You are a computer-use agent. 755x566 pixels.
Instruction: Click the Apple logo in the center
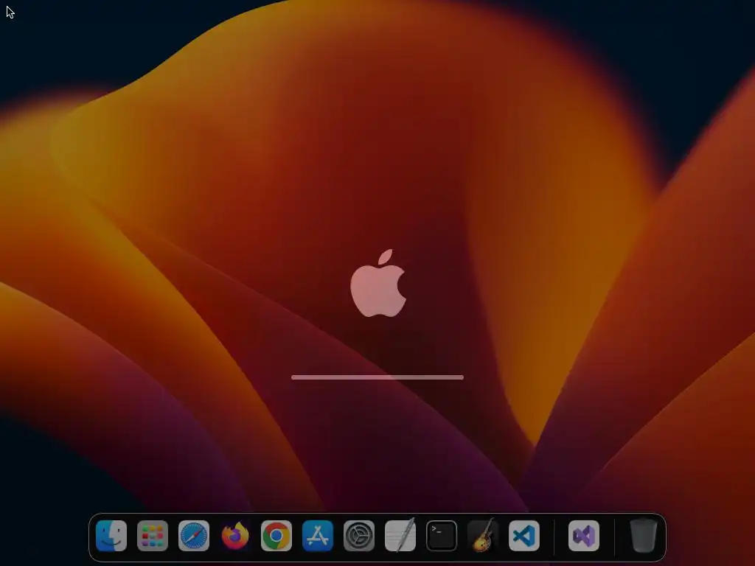378,284
